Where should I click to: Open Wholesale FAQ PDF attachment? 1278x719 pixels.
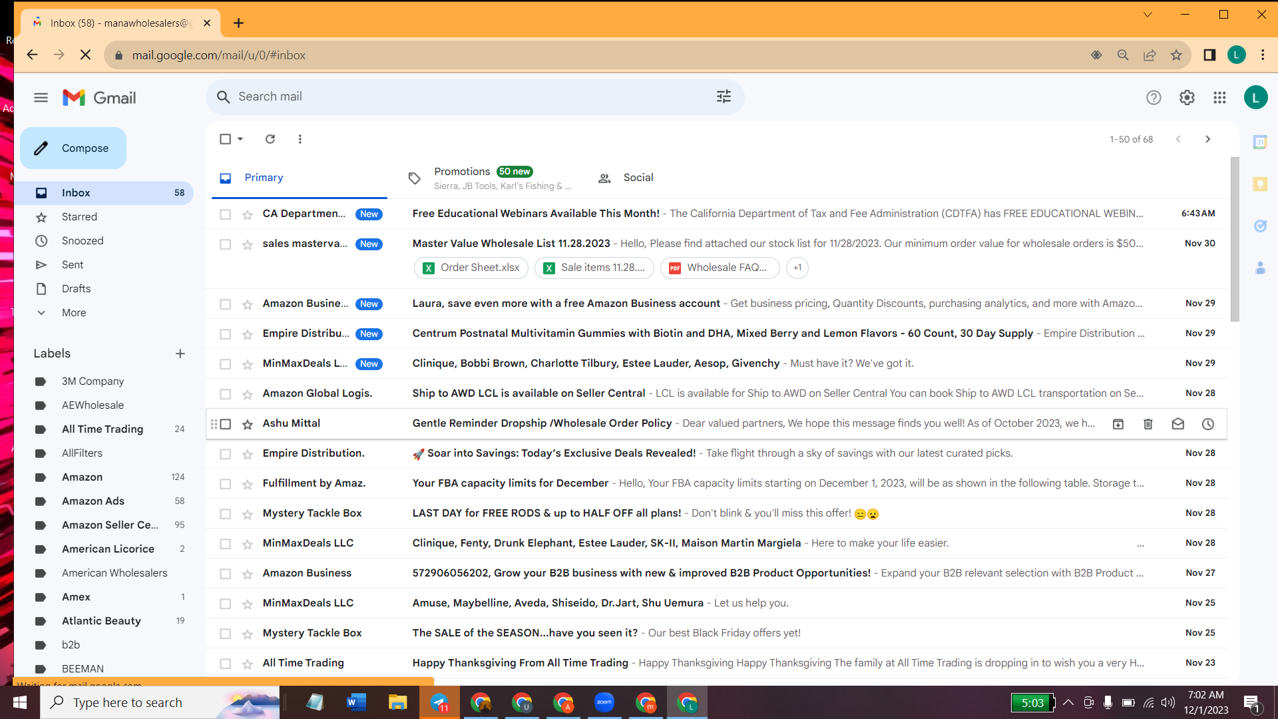coord(720,268)
